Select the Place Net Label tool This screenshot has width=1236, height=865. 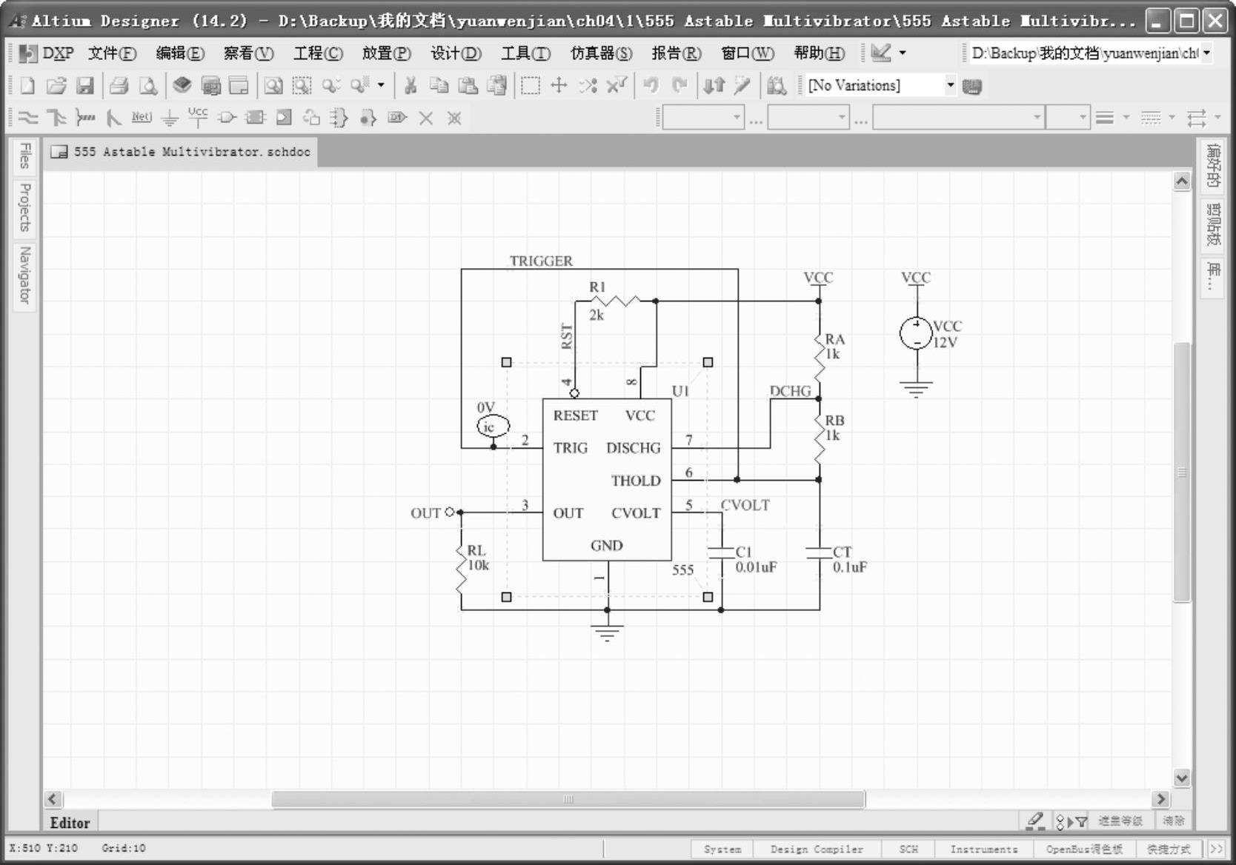click(141, 117)
